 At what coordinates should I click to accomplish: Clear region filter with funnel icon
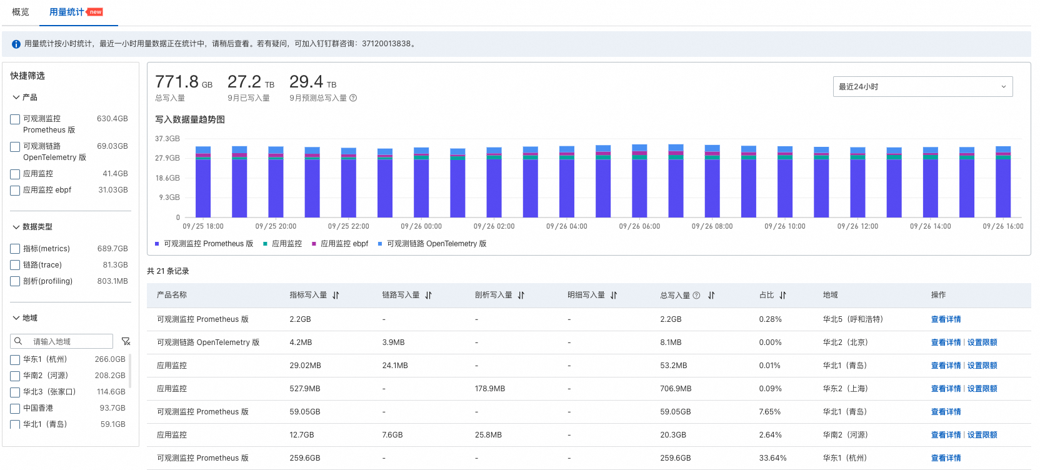tap(126, 341)
